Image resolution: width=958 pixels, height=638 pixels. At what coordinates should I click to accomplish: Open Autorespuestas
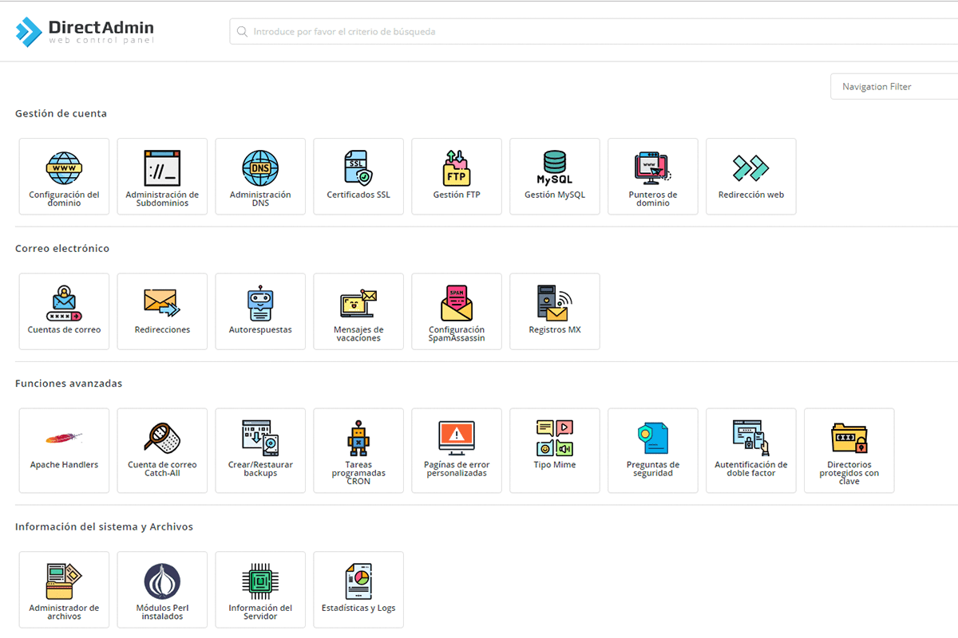click(260, 311)
